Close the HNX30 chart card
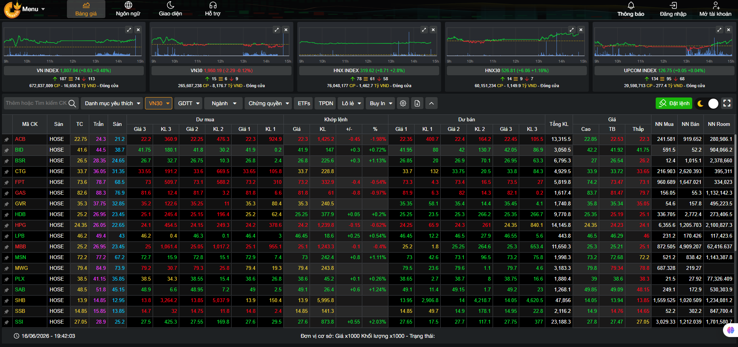The height and width of the screenshot is (347, 738). [581, 30]
